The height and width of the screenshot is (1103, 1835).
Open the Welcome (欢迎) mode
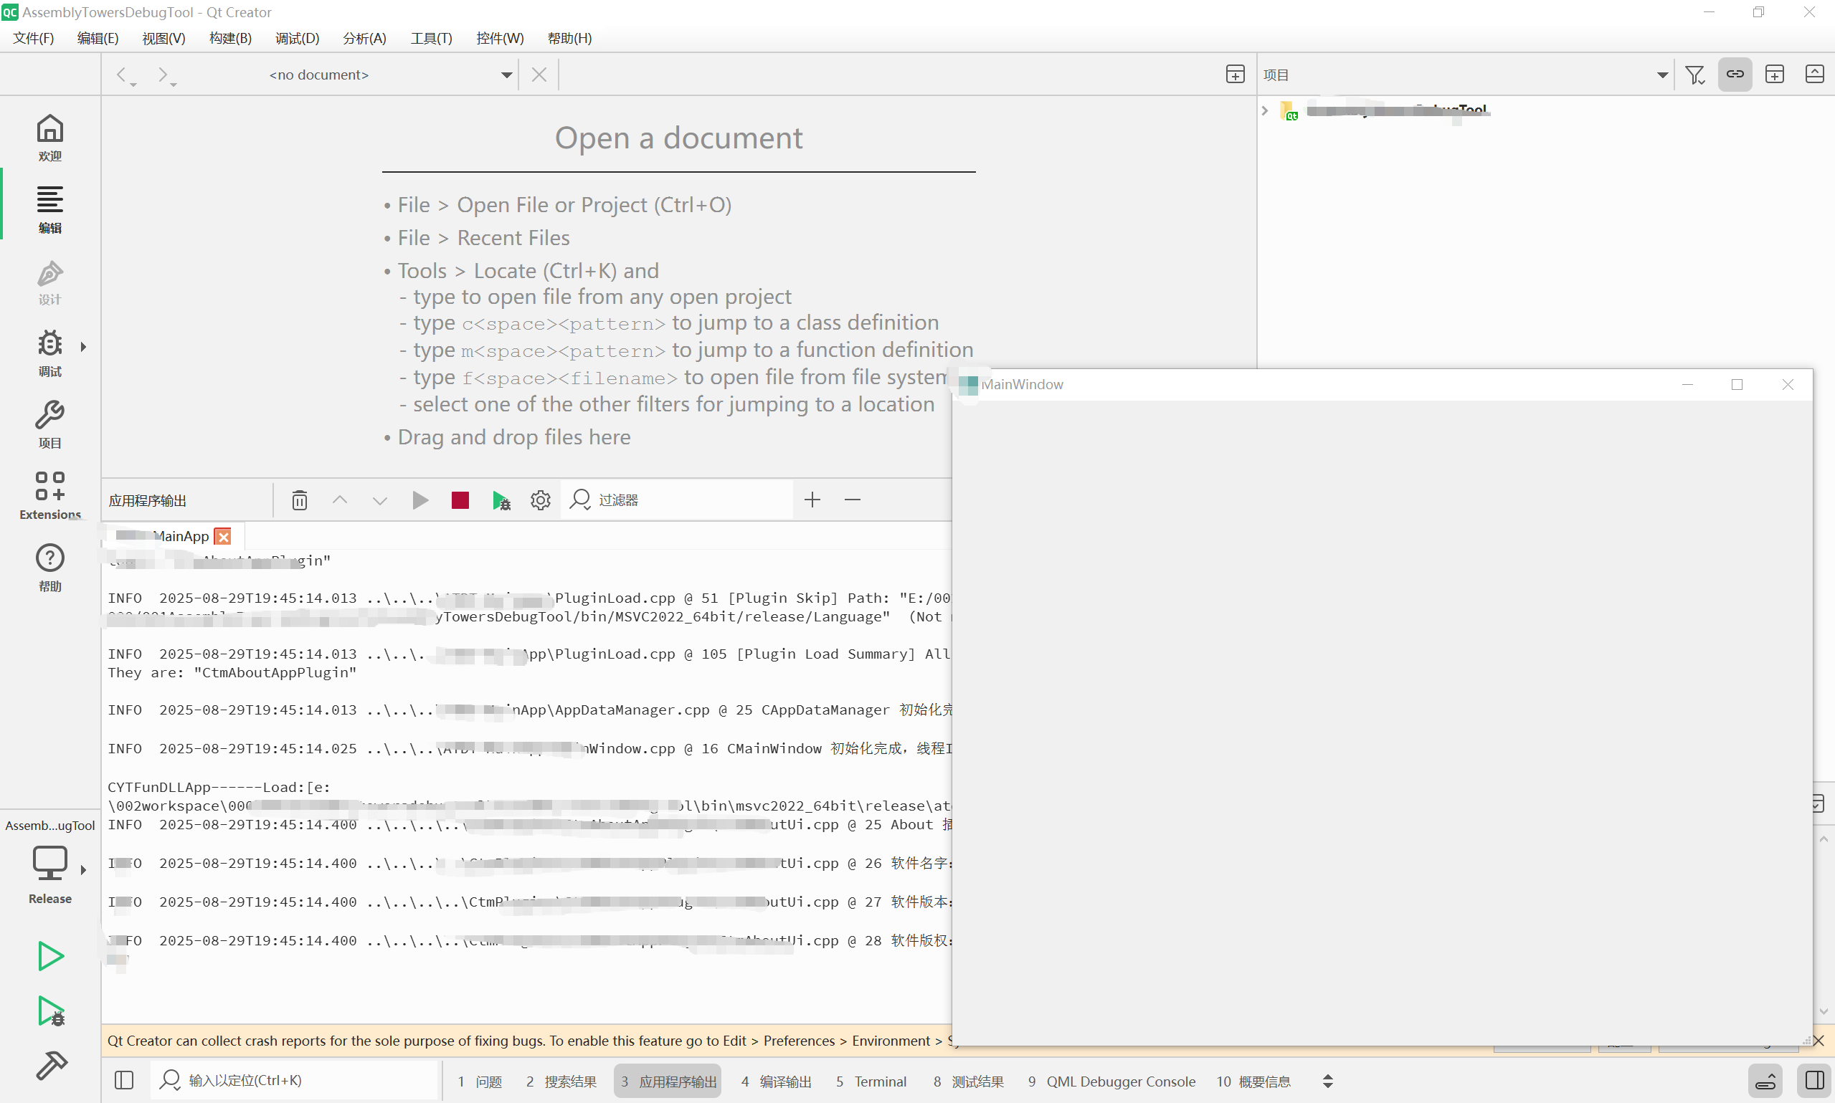click(x=49, y=138)
